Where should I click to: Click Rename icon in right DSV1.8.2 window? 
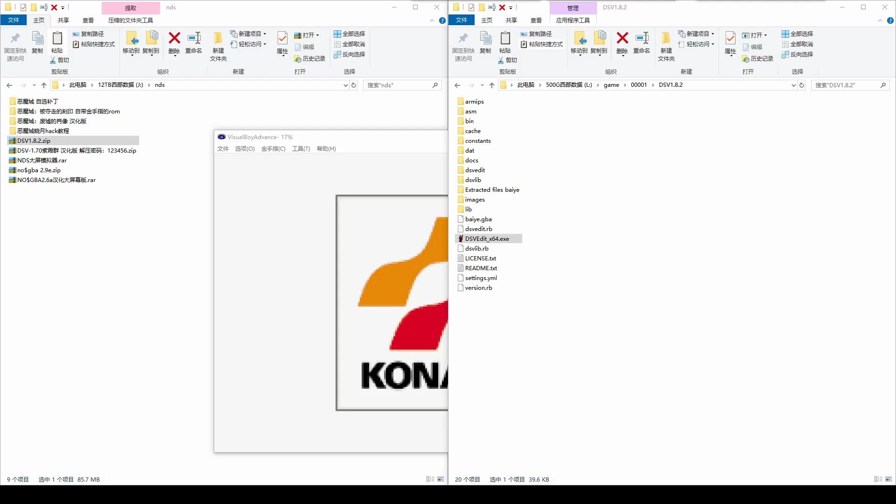pyautogui.click(x=642, y=43)
